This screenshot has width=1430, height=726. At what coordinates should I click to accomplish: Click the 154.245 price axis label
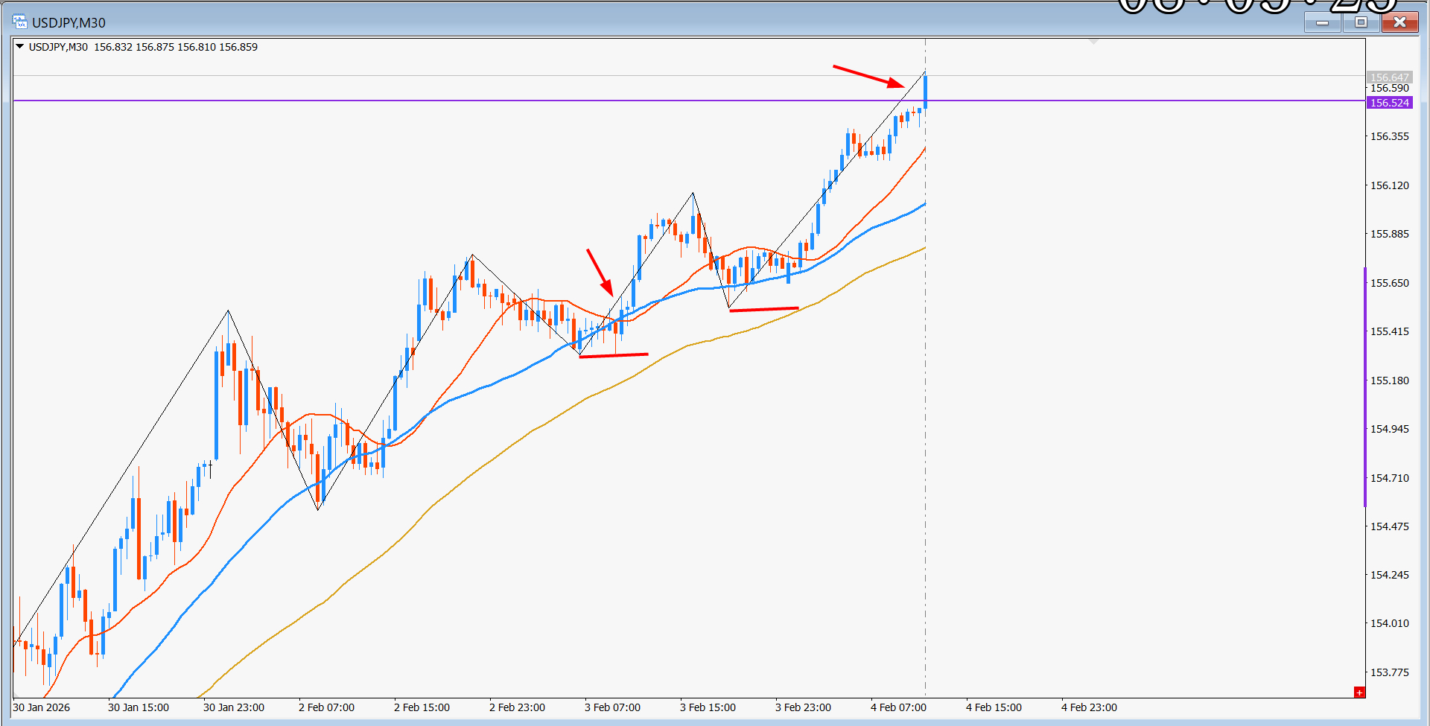coord(1390,575)
